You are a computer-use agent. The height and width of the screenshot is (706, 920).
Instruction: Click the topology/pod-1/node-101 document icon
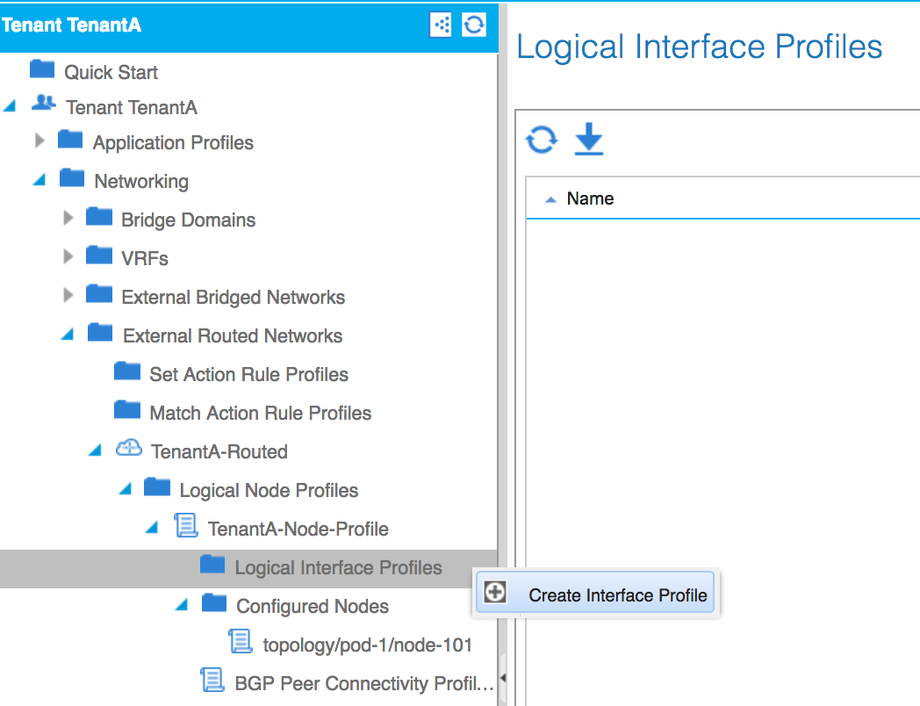pos(241,641)
